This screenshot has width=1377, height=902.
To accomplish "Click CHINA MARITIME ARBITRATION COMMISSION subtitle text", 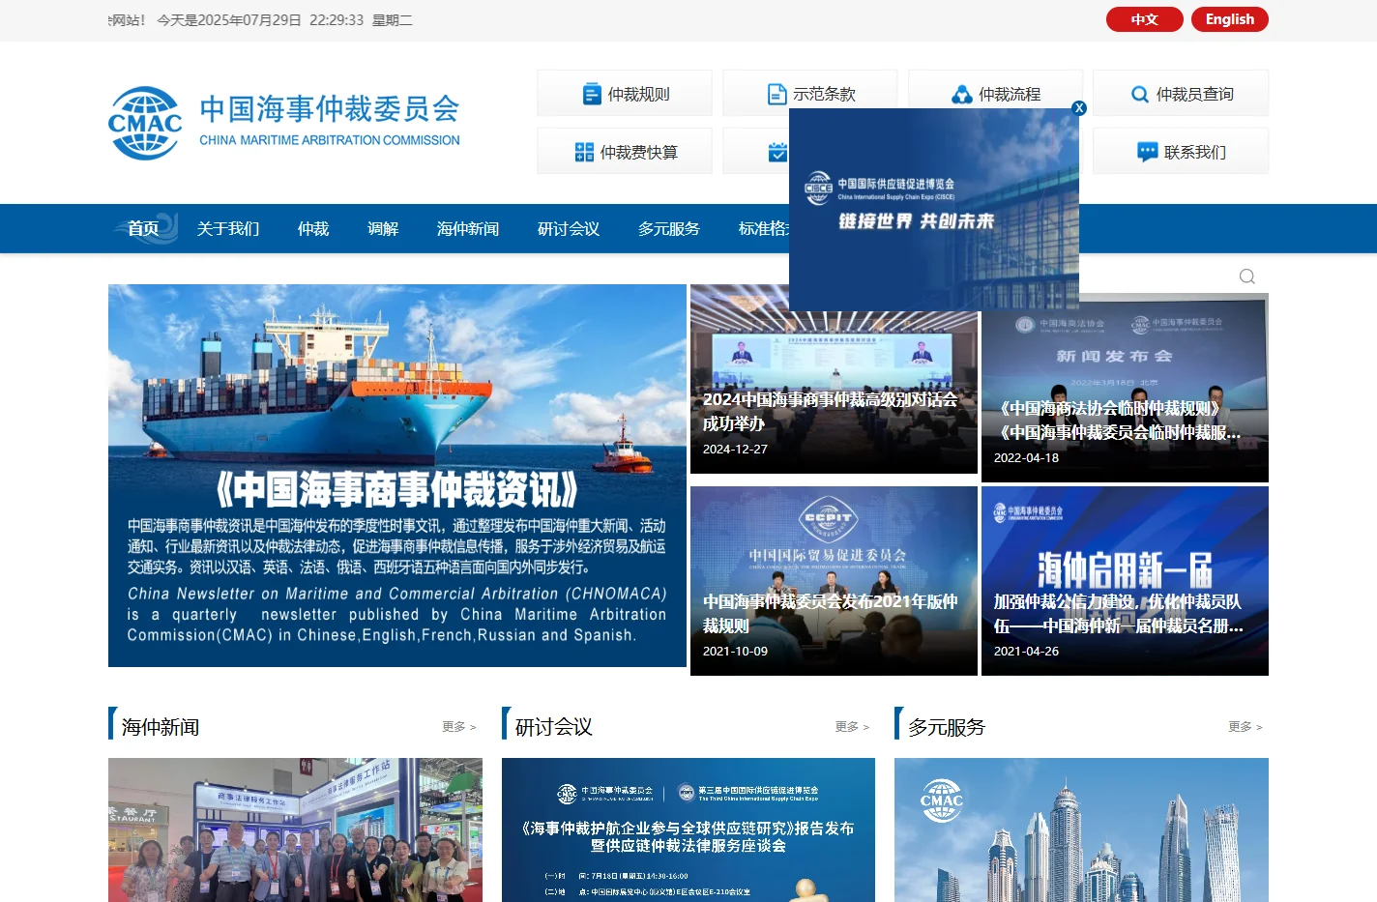I will pyautogui.click(x=330, y=140).
